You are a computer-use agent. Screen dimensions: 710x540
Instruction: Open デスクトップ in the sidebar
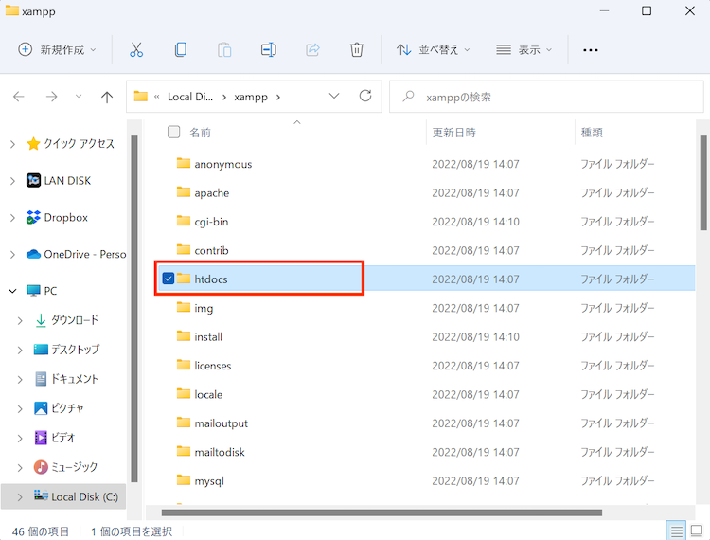click(66, 350)
